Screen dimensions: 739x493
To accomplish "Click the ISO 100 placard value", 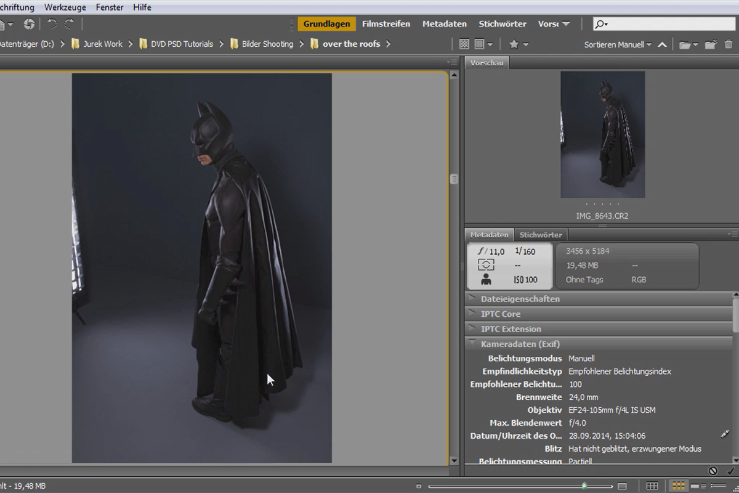I will tap(525, 280).
